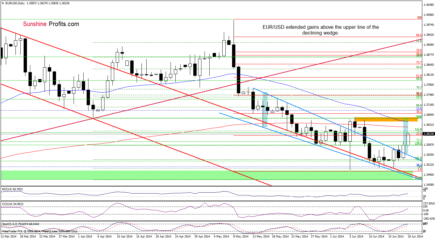The width and height of the screenshot is (435, 239).
Task: Click the 1.37160 price axis label
Action: coord(429,105)
